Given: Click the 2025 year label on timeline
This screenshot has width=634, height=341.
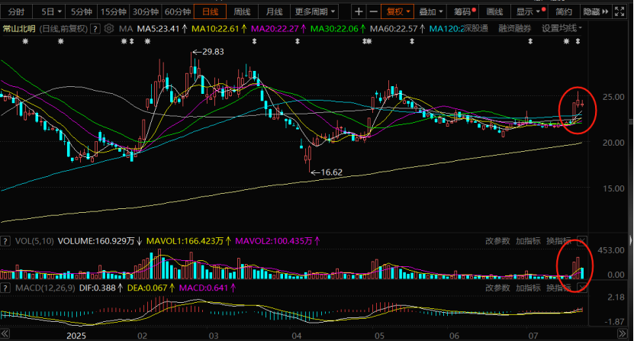Looking at the screenshot, I should pyautogui.click(x=76, y=336).
